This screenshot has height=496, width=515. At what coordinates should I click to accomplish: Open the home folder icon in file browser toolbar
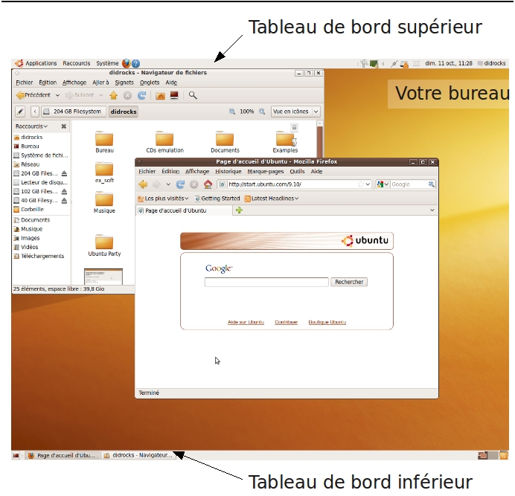pyautogui.click(x=160, y=95)
